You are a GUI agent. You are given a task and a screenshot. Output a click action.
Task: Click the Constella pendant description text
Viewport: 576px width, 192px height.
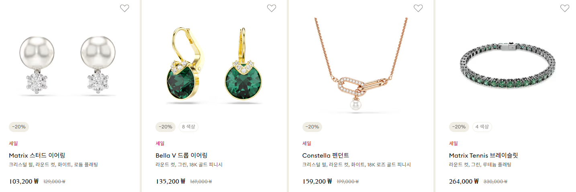tap(356, 165)
